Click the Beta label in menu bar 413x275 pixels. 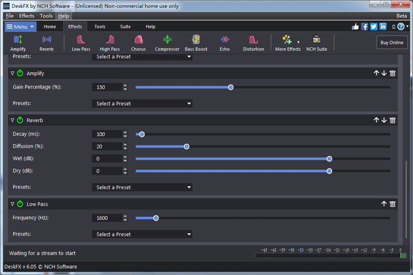(x=402, y=16)
